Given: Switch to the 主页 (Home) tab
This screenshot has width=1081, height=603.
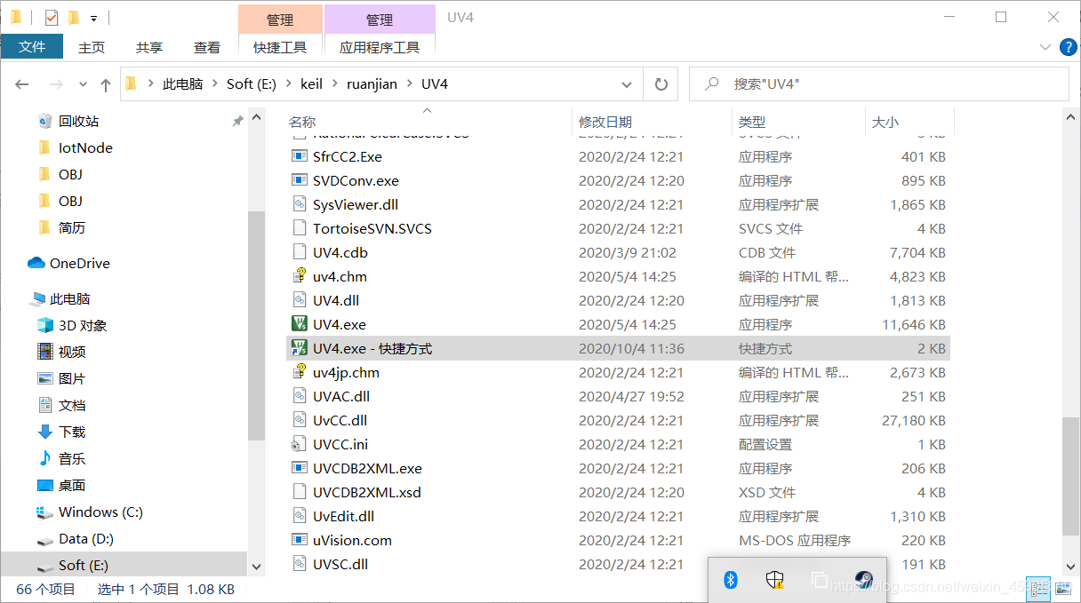Looking at the screenshot, I should tap(92, 47).
